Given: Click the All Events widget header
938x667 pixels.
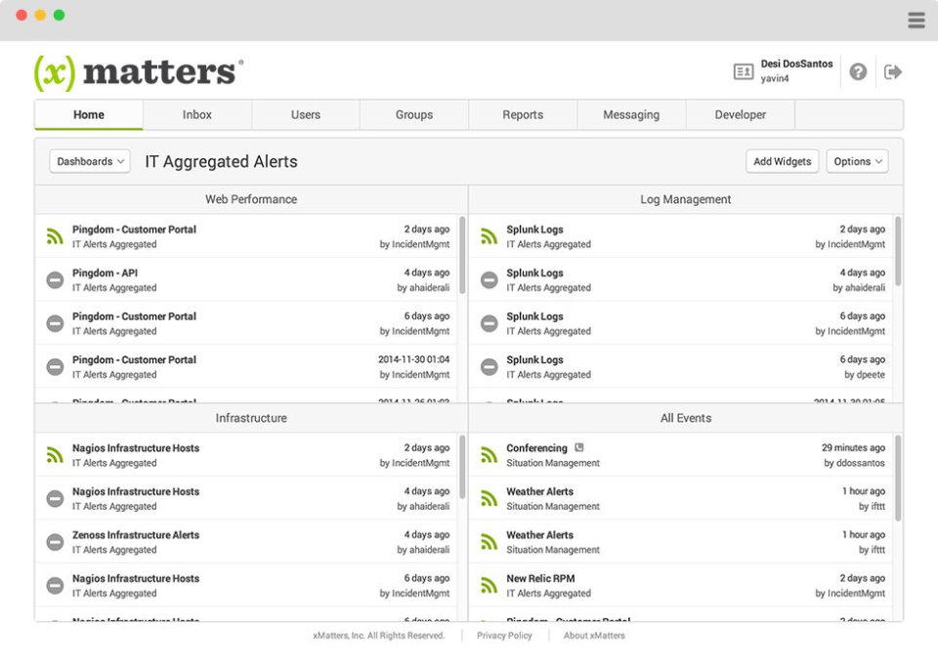Looking at the screenshot, I should 686,418.
